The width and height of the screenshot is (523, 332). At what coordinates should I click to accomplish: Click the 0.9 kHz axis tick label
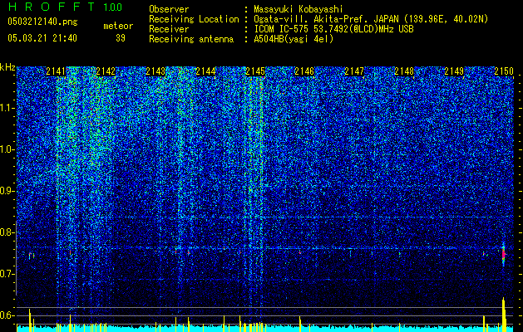tap(7, 191)
